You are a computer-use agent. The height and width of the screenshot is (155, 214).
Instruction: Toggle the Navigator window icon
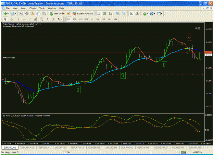coord(33,13)
